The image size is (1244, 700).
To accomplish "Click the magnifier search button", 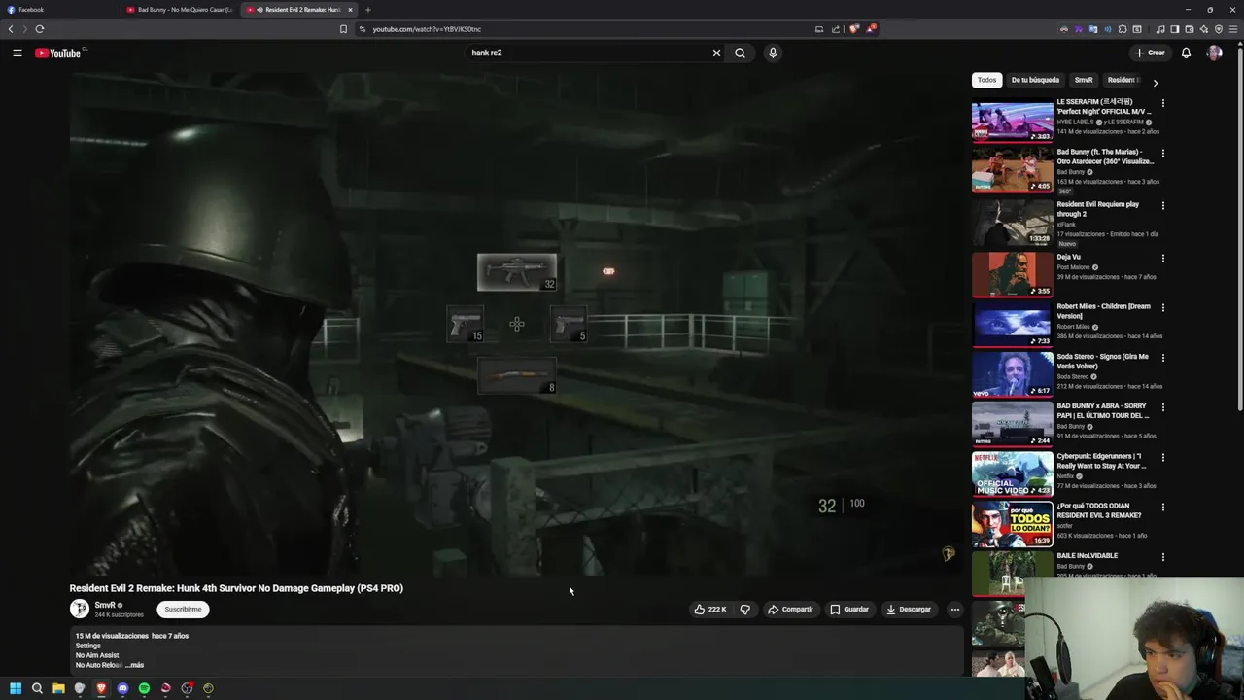I will click(740, 52).
